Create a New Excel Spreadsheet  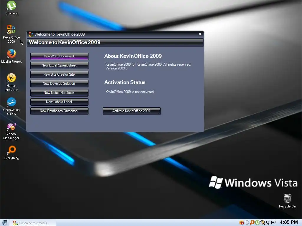(x=59, y=65)
